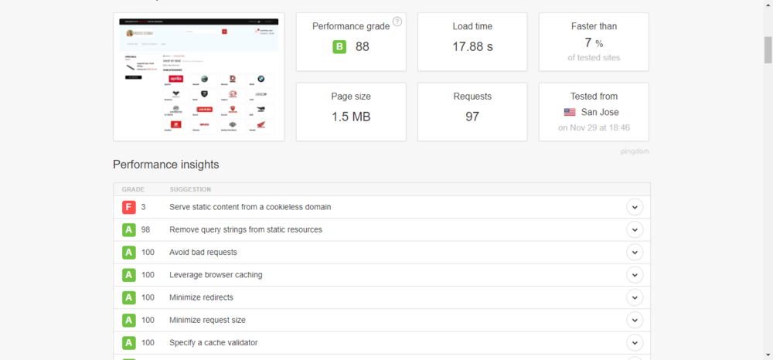Click 'Remove query strings from static resources' text

[x=246, y=230]
